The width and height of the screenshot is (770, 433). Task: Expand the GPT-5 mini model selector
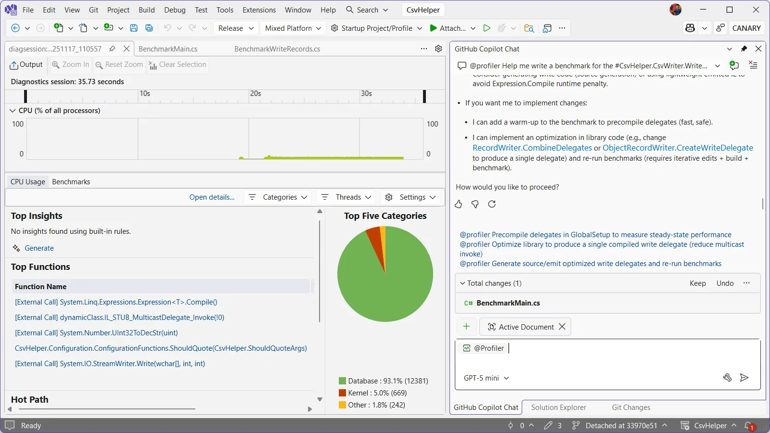(x=486, y=378)
